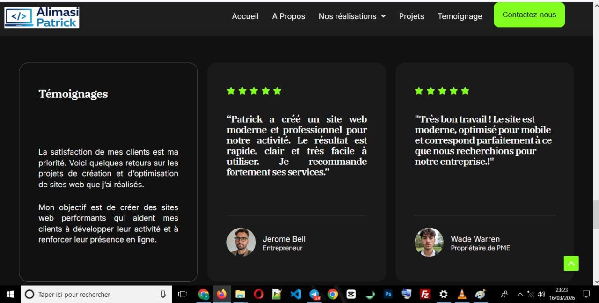
Task: Open the People icon in system tray
Action: click(x=504, y=294)
